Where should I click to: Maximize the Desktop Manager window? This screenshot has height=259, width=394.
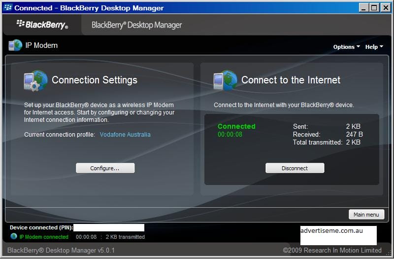point(374,8)
